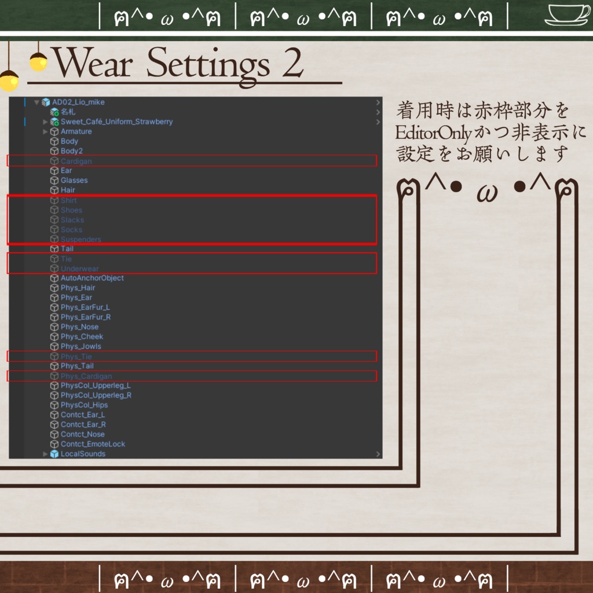Select the disabled Socks object

pos(71,229)
